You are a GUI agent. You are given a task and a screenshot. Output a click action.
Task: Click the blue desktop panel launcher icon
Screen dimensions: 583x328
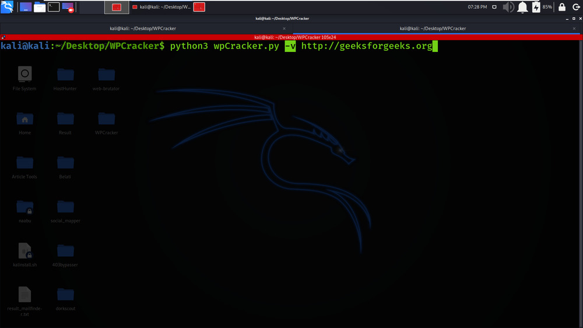(26, 7)
